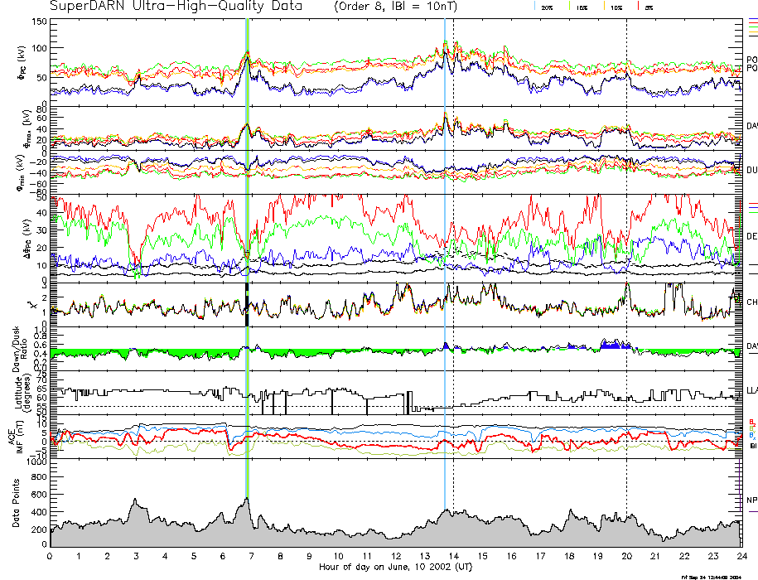
Task: Click hour 9 tick label on time axis
Action: point(309,556)
